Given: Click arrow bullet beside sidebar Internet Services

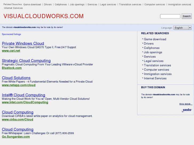Looking at the screenshot, I should point(142,78).
